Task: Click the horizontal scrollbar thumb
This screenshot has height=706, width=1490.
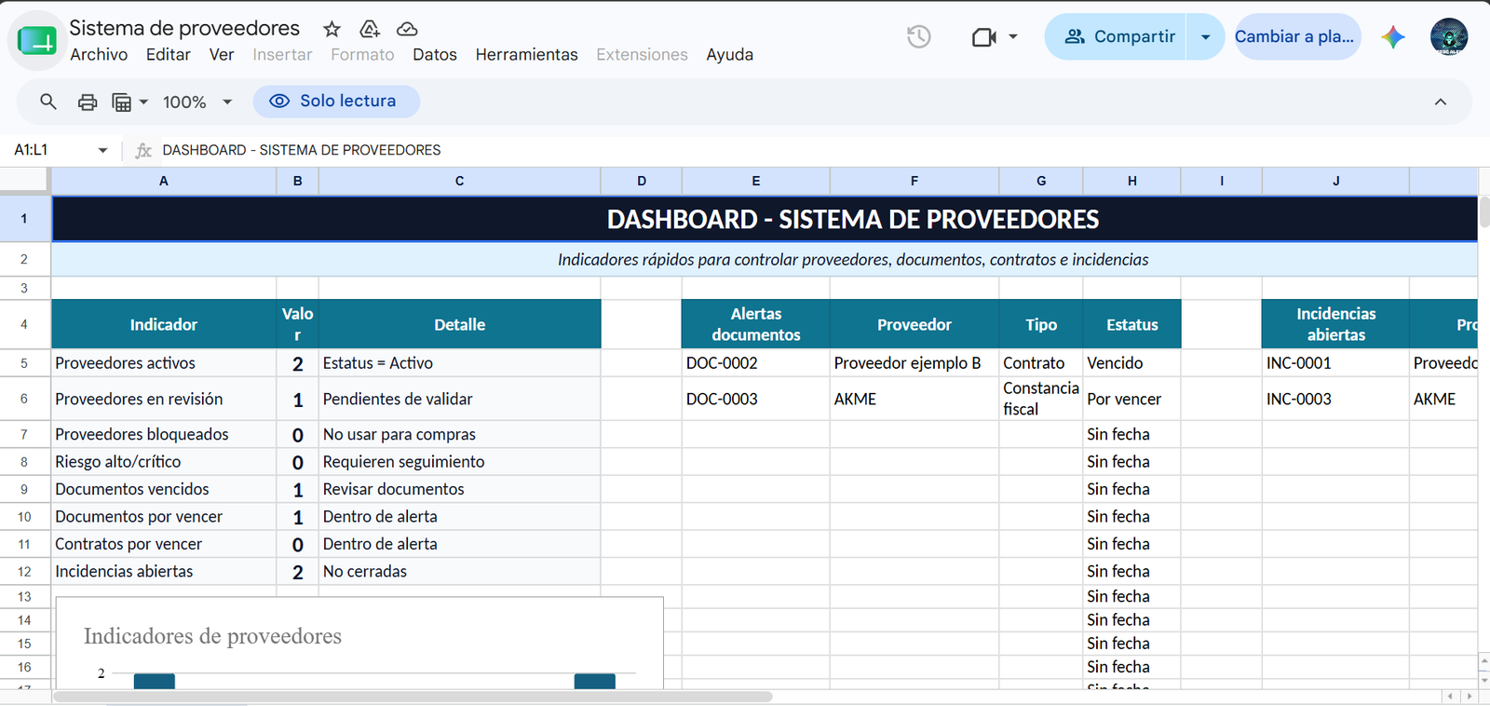Action: 413,697
